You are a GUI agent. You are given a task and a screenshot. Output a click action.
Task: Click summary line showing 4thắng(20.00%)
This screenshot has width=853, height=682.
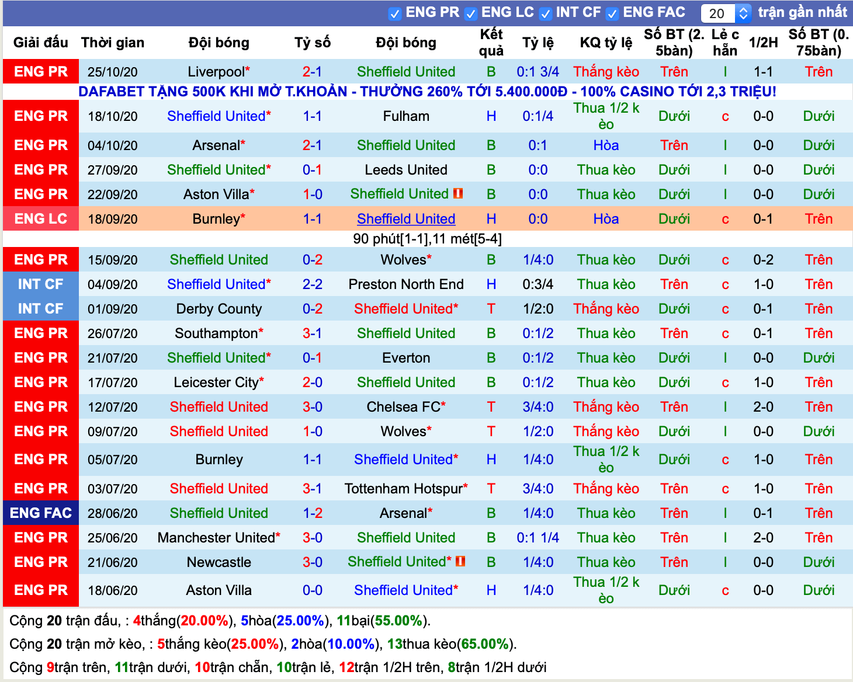pos(220,621)
